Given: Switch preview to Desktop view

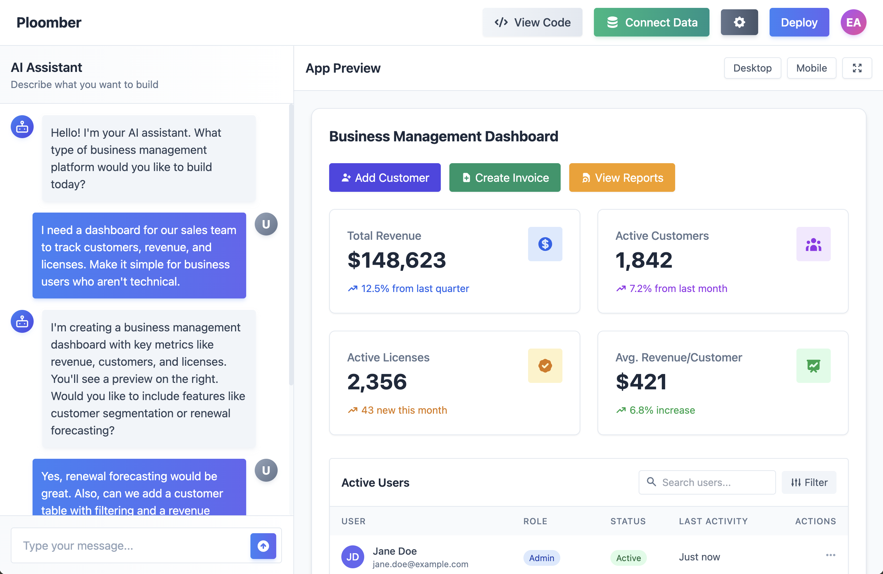Looking at the screenshot, I should pos(752,68).
